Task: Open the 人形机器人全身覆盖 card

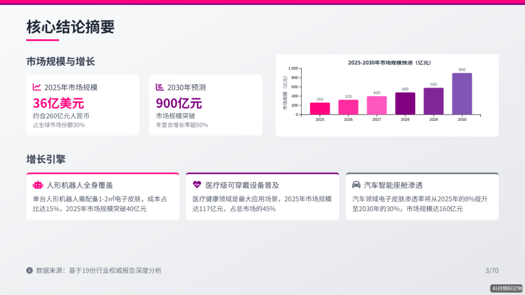Action: (x=103, y=197)
